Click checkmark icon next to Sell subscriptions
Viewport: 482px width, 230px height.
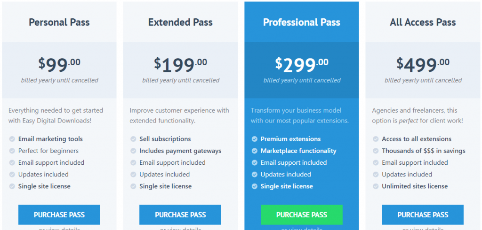tap(133, 139)
